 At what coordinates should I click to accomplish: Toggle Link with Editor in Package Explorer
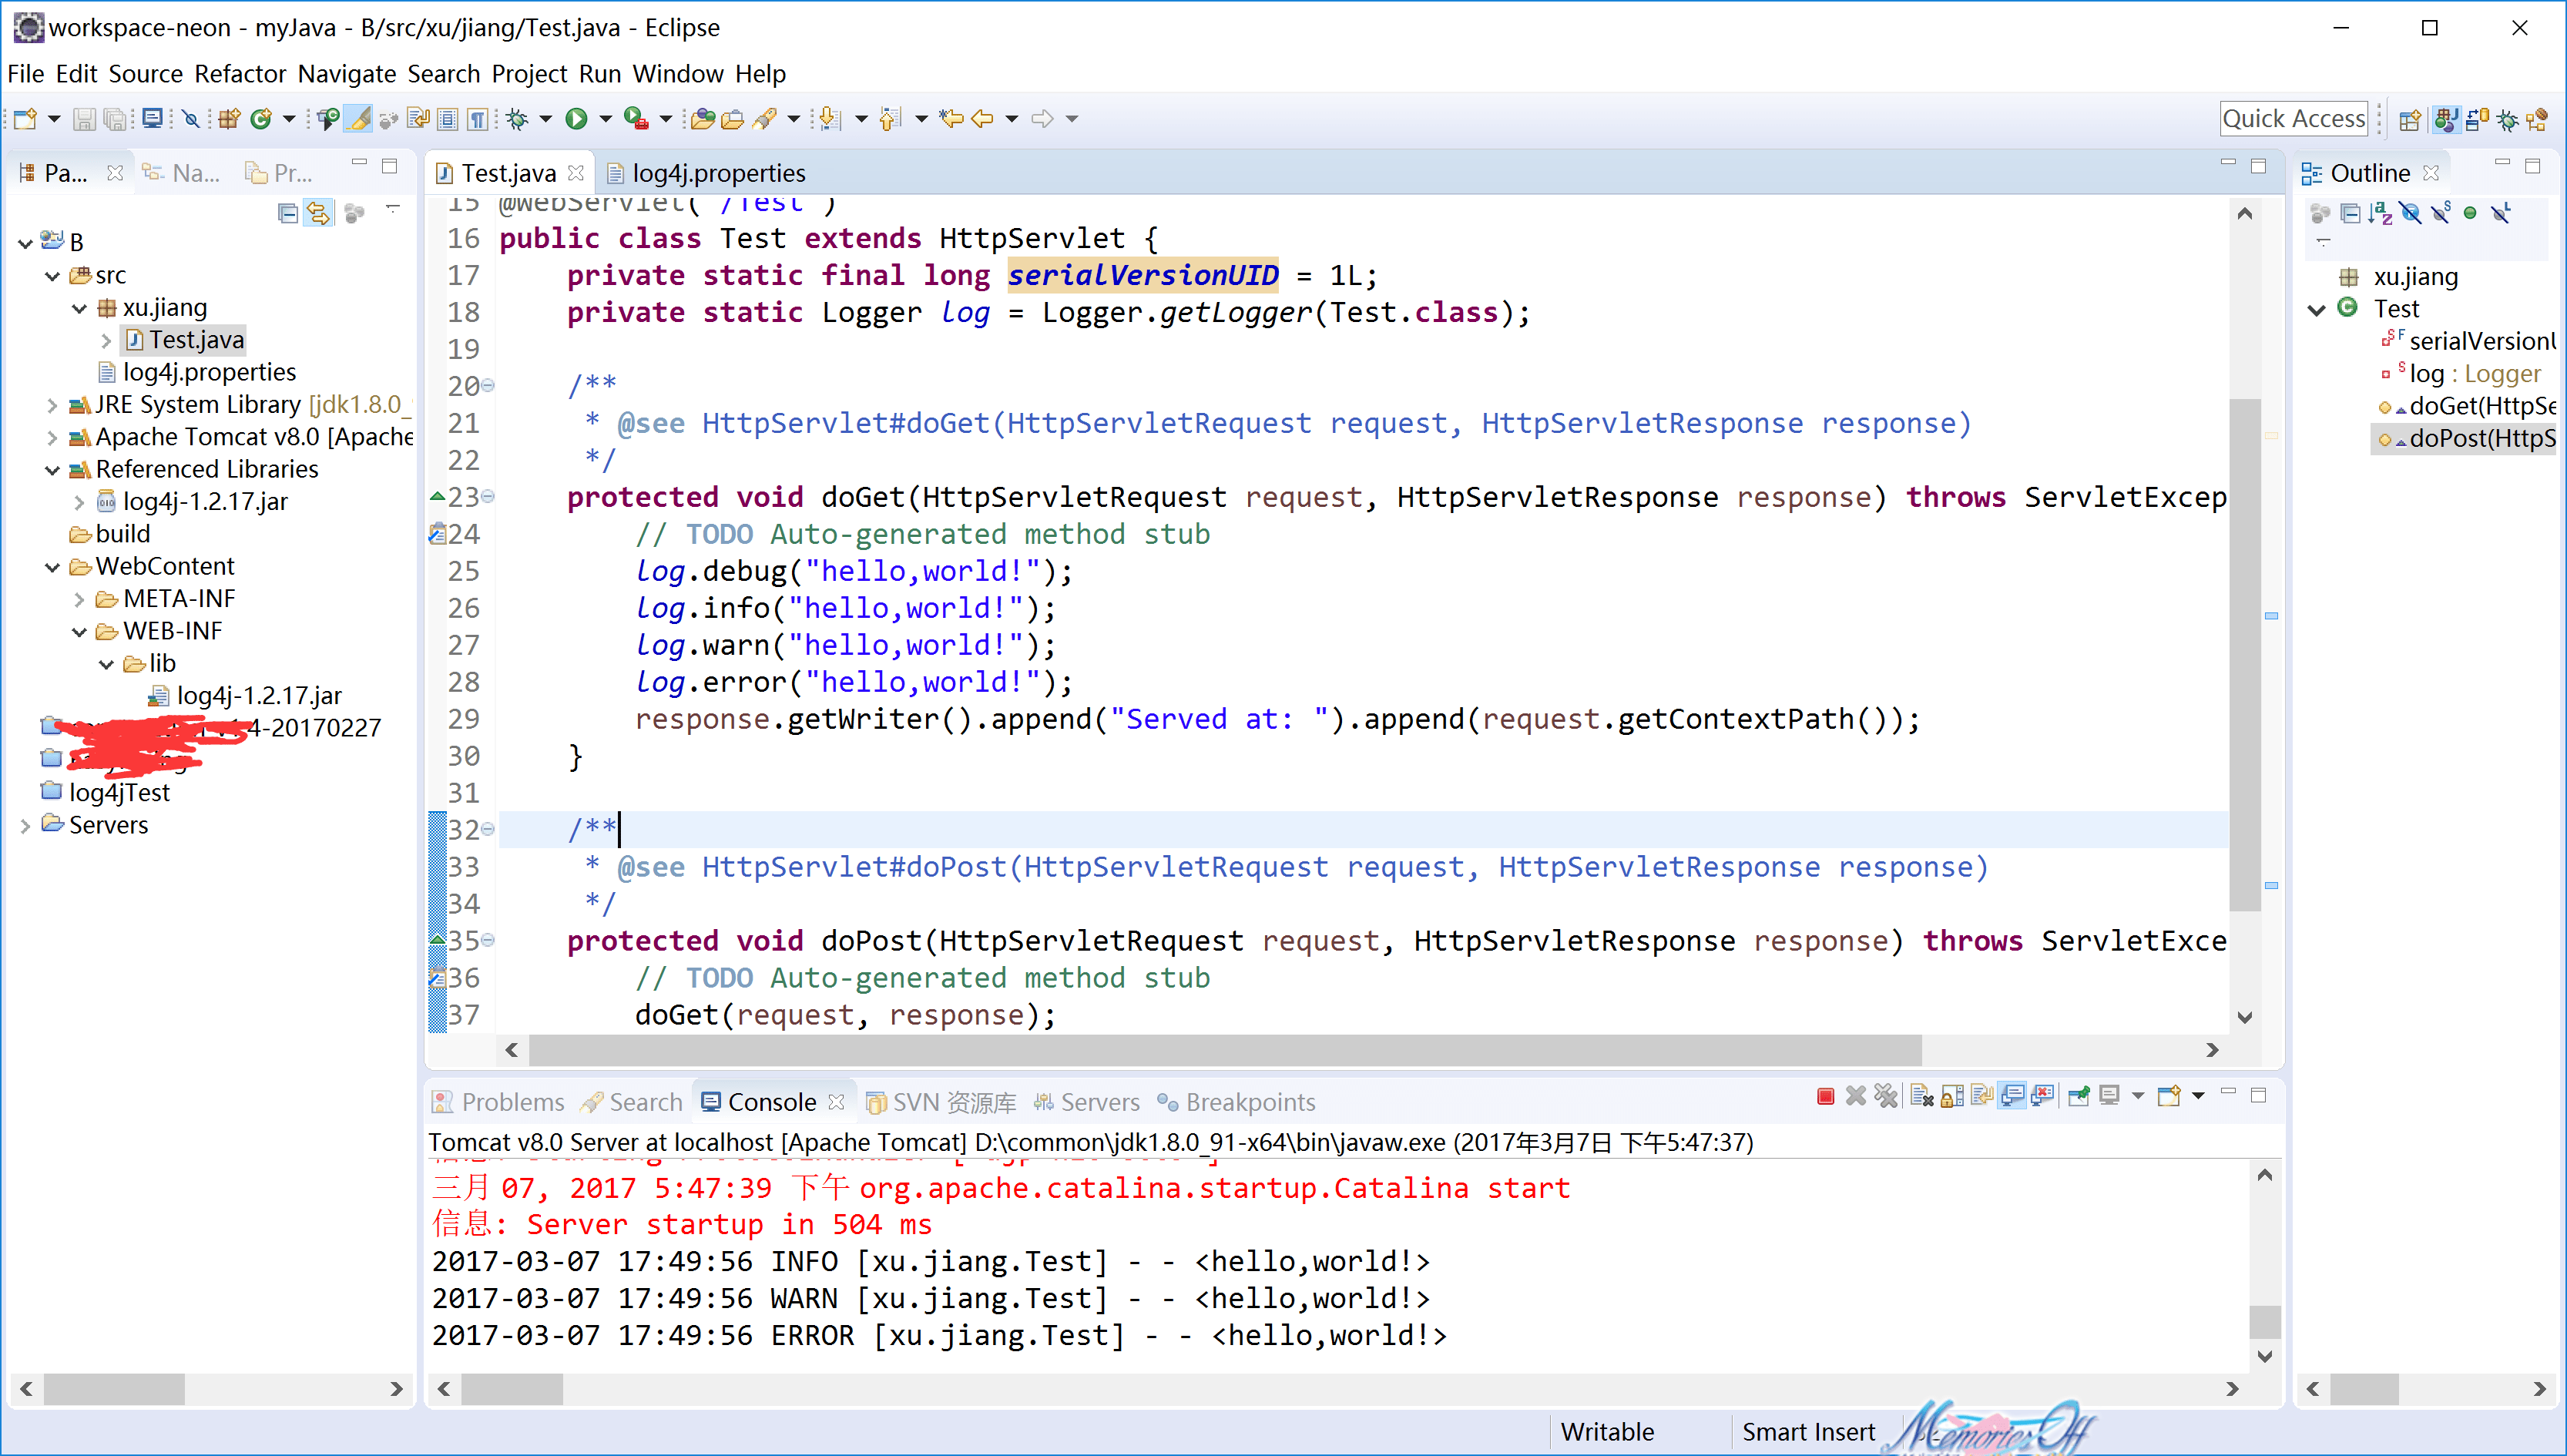(318, 213)
